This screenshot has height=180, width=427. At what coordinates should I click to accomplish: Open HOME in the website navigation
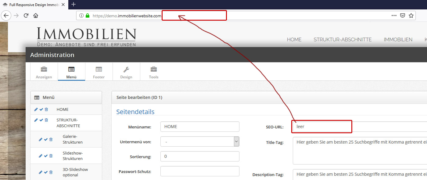tap(294, 40)
